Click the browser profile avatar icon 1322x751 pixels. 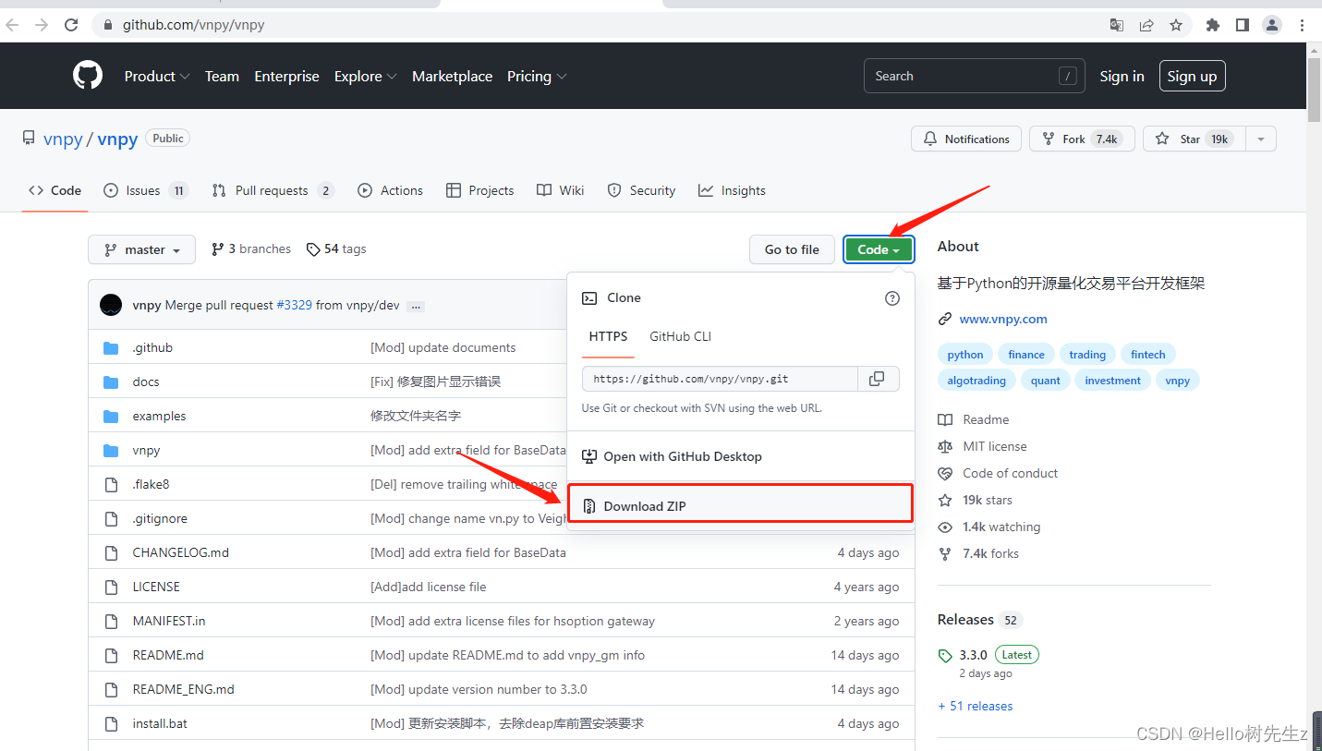pyautogui.click(x=1272, y=25)
